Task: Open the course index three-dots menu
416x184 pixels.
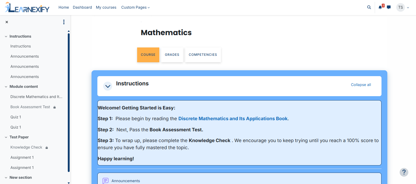Action: coord(64,22)
